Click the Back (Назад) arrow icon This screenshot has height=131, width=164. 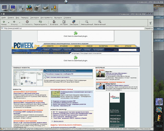point(4,22)
